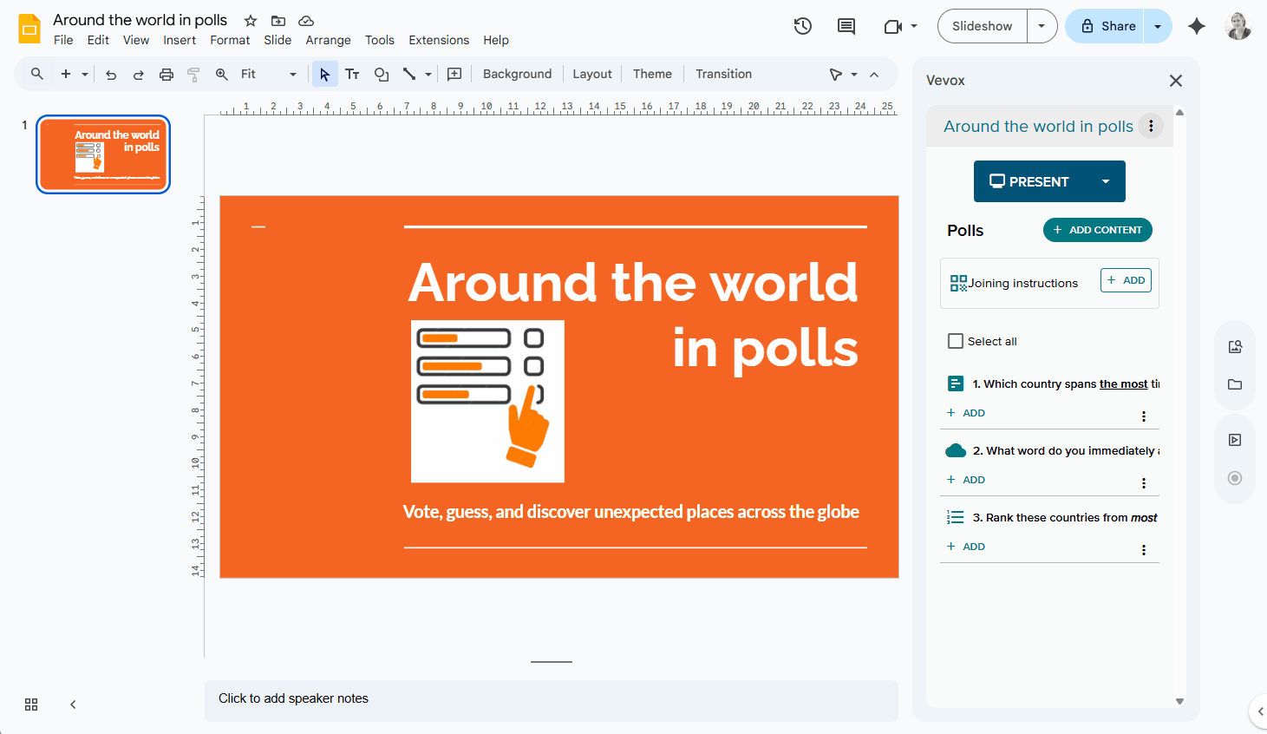The image size is (1267, 734).
Task: Select the Text box tool
Action: pyautogui.click(x=352, y=74)
